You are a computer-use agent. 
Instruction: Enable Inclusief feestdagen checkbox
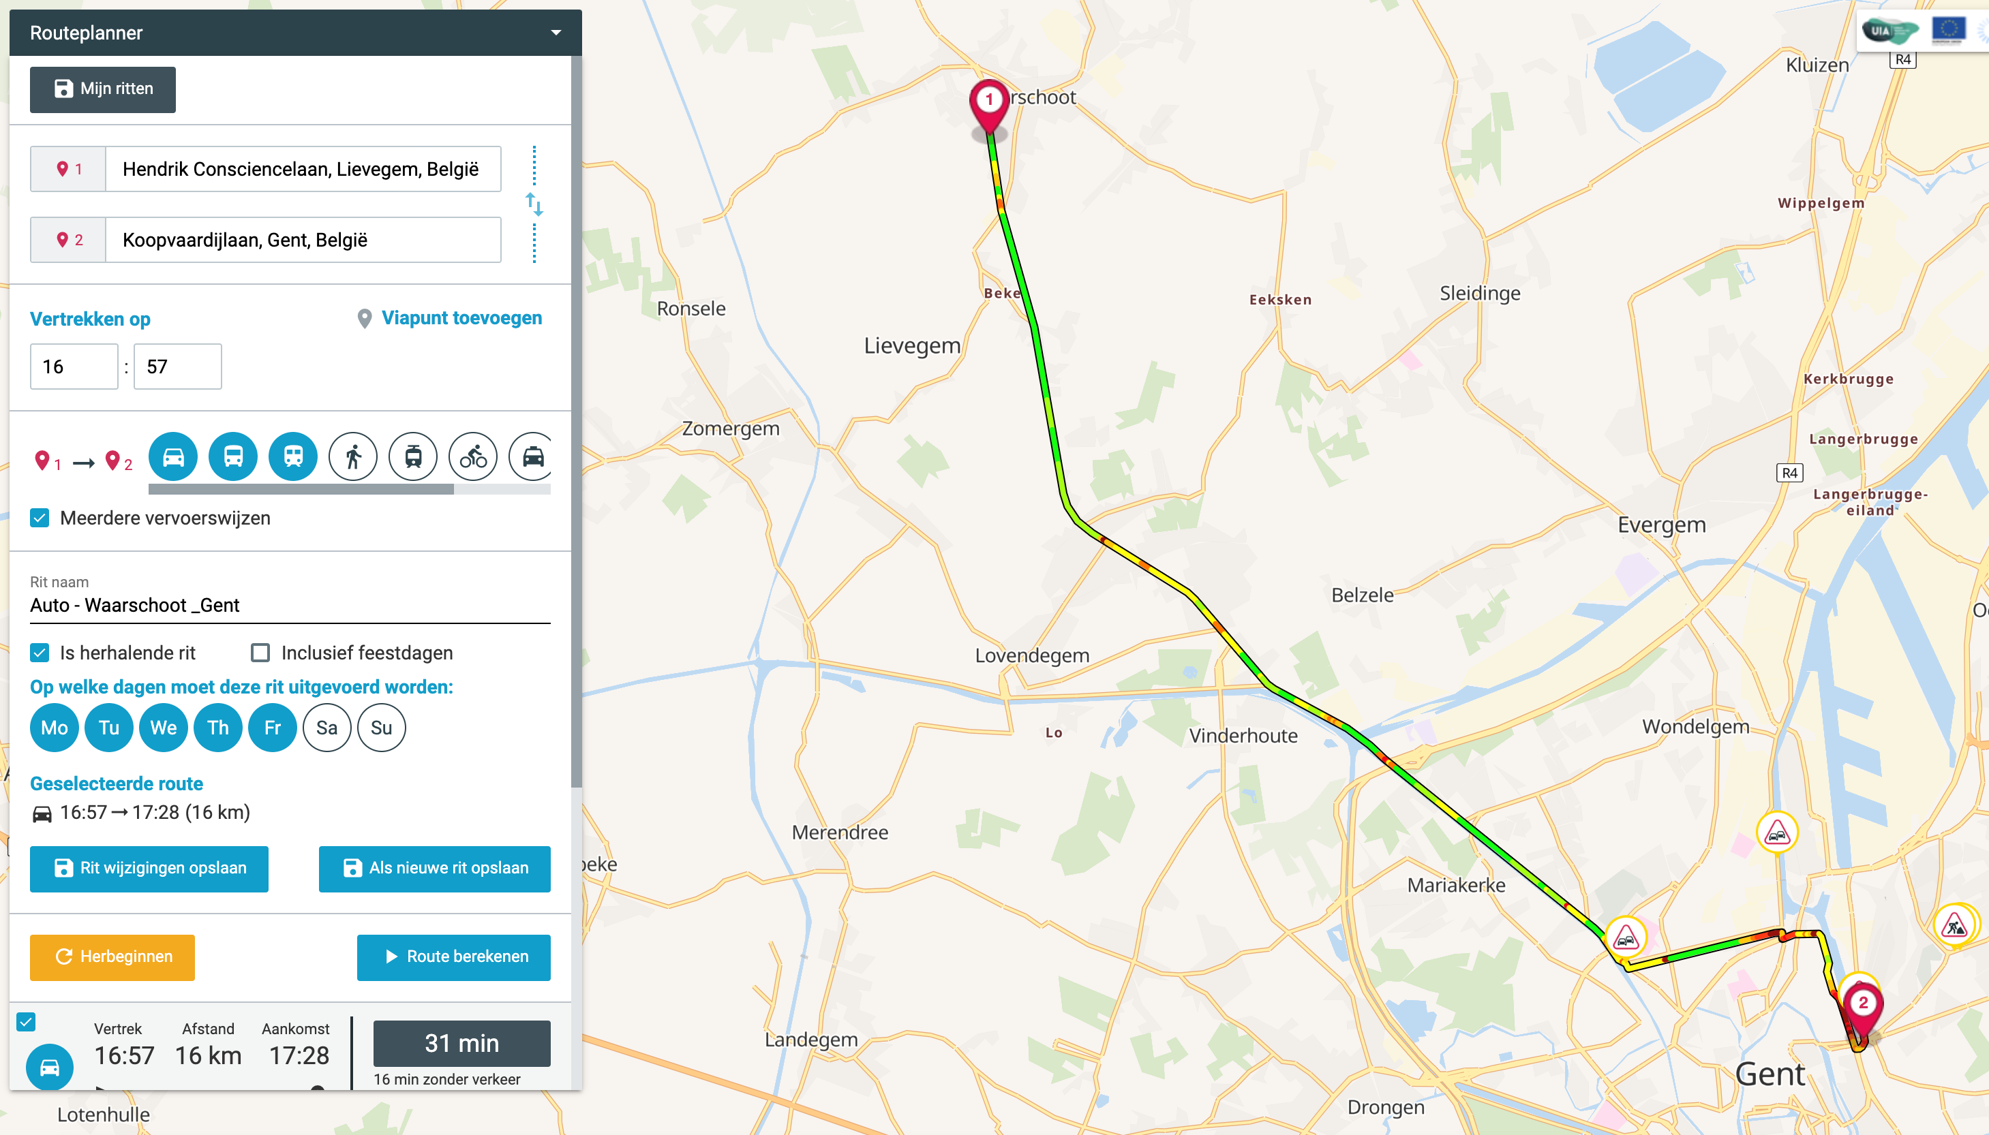tap(260, 653)
